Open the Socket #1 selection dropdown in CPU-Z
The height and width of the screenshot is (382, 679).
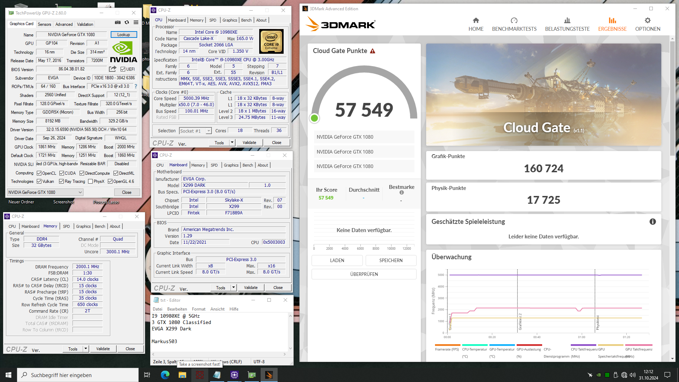coord(195,131)
